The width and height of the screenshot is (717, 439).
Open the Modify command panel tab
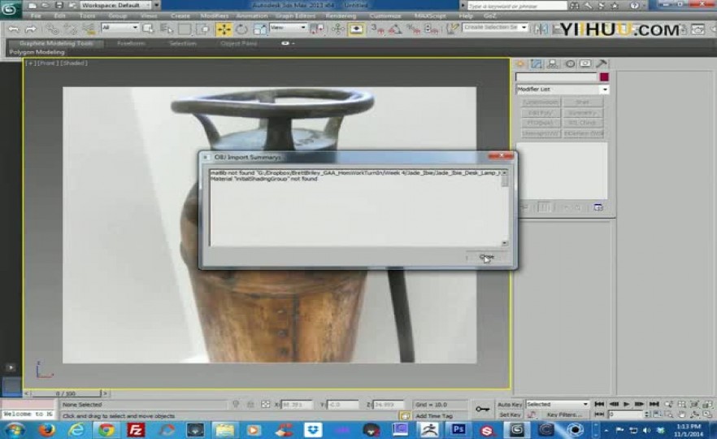(537, 64)
